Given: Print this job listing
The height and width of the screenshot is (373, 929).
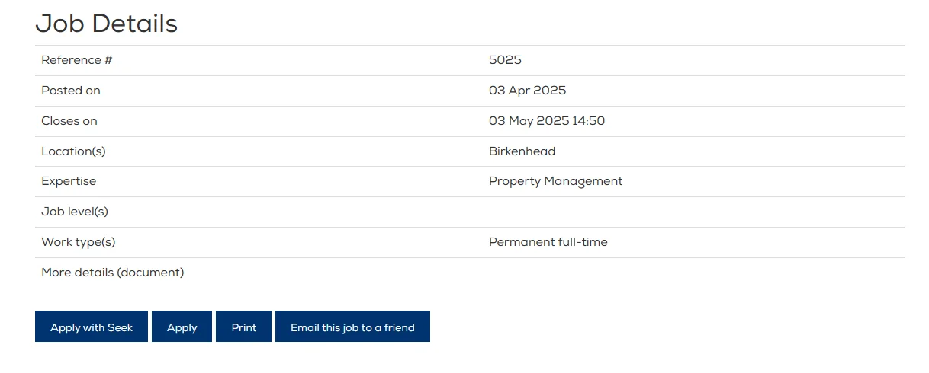Looking at the screenshot, I should (243, 327).
